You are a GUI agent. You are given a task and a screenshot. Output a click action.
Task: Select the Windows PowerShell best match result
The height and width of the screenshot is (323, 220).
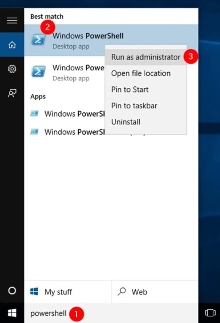[x=111, y=40]
